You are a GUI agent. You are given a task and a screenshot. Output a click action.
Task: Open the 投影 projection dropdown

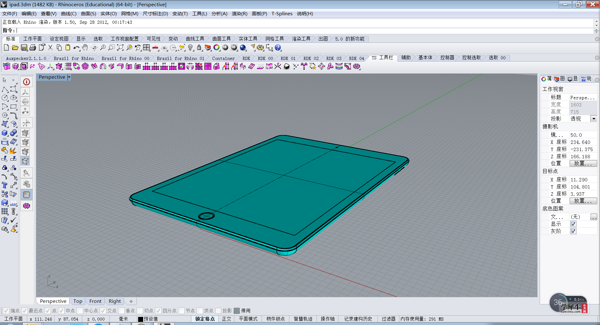point(593,119)
